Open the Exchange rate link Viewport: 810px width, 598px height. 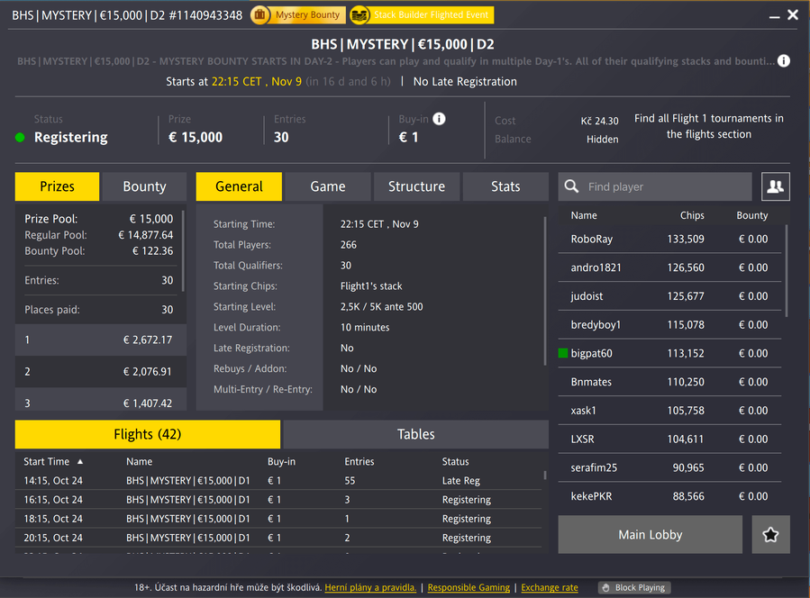(550, 588)
